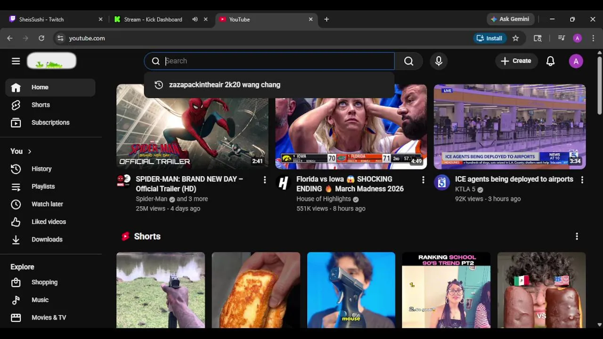Open the grilled toast Short
Image resolution: width=603 pixels, height=339 pixels.
click(x=256, y=290)
